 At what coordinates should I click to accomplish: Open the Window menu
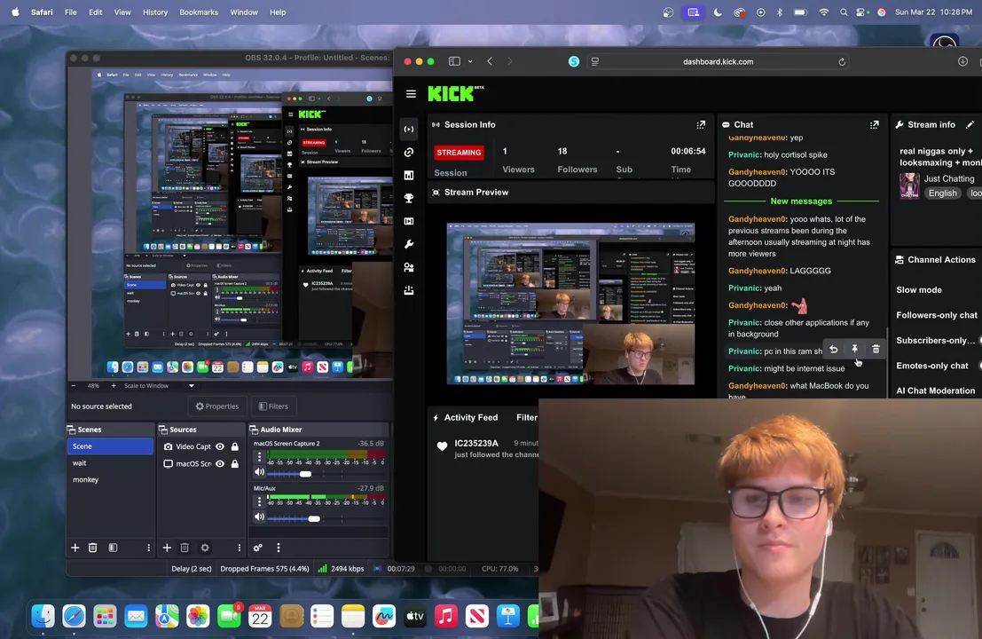tap(244, 12)
